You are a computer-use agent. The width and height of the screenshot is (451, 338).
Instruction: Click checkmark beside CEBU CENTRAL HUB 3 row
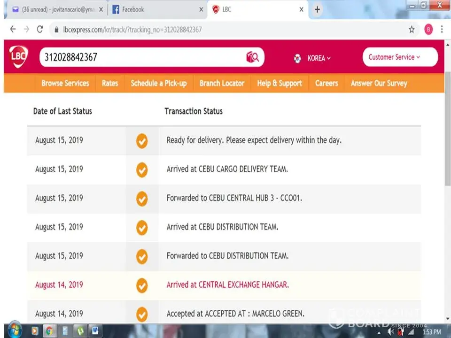[142, 199]
